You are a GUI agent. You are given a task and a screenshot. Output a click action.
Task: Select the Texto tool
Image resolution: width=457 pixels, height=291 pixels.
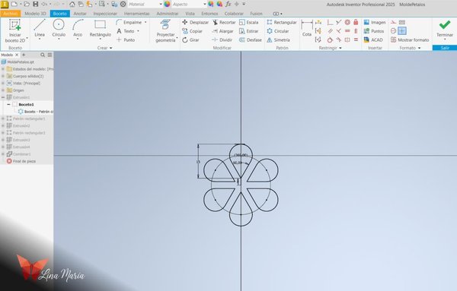coord(126,31)
